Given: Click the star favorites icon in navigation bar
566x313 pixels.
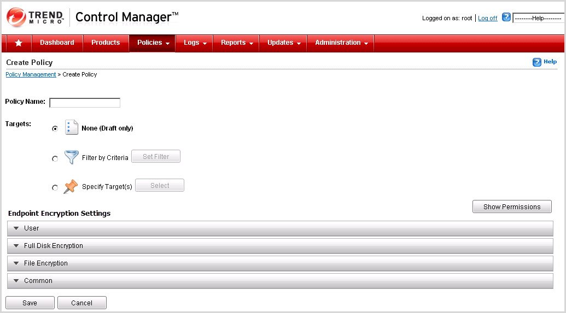Looking at the screenshot, I should [19, 43].
